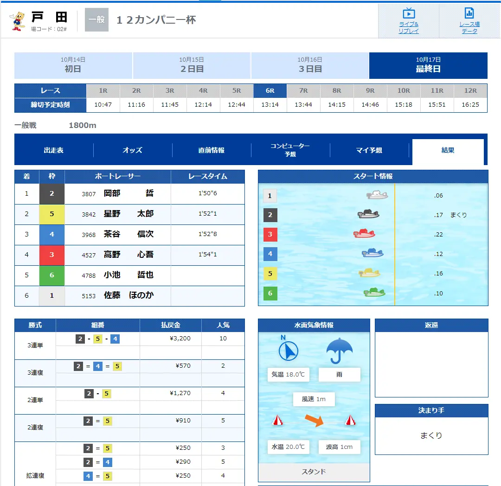Switch to the オッズ tab

133,150
